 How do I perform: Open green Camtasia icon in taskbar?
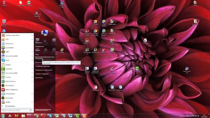click(x=77, y=116)
